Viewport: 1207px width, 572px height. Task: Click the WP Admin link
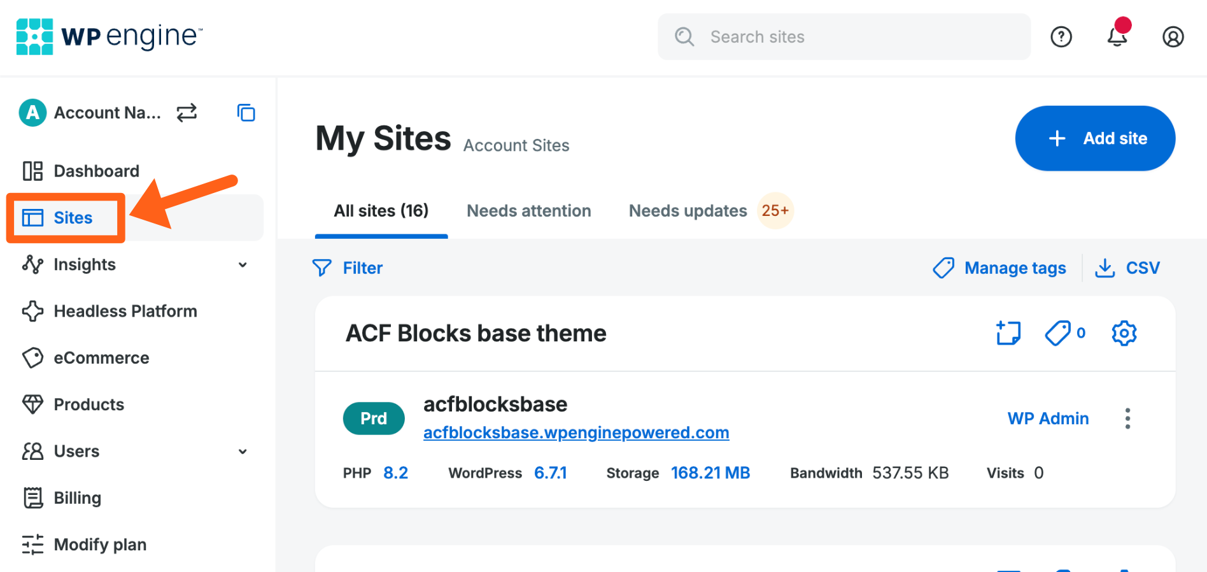tap(1048, 418)
